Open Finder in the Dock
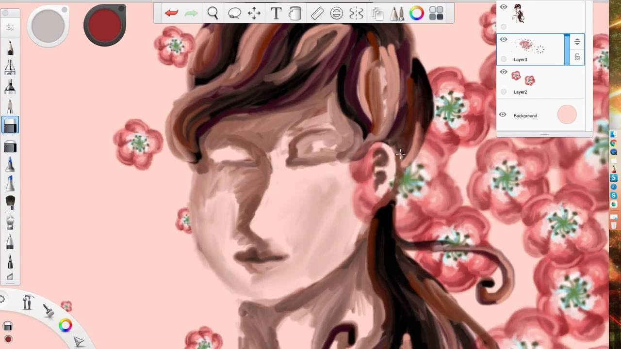This screenshot has width=621, height=349. [614, 134]
